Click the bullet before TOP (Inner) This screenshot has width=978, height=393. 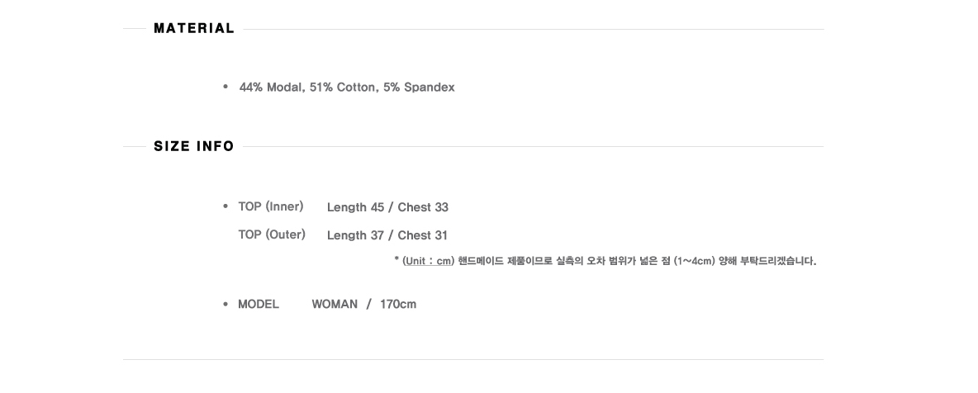226,206
